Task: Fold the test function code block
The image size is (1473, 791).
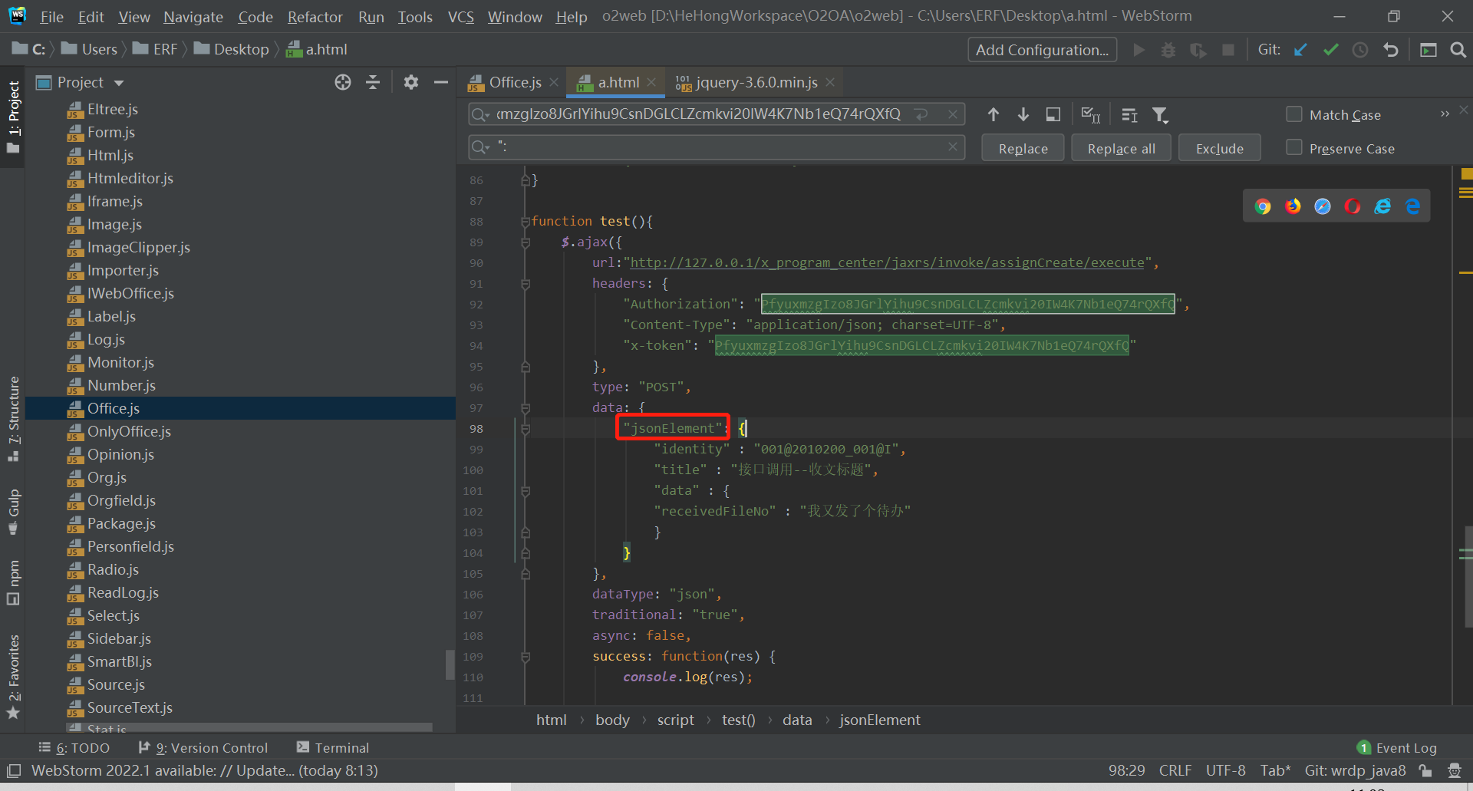Action: tap(526, 222)
